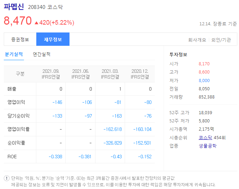
Task: Click the 영업이익 row label
Action: click(x=16, y=102)
